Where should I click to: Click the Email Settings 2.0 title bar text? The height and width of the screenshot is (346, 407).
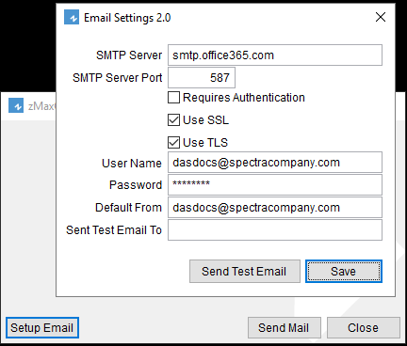tap(127, 18)
